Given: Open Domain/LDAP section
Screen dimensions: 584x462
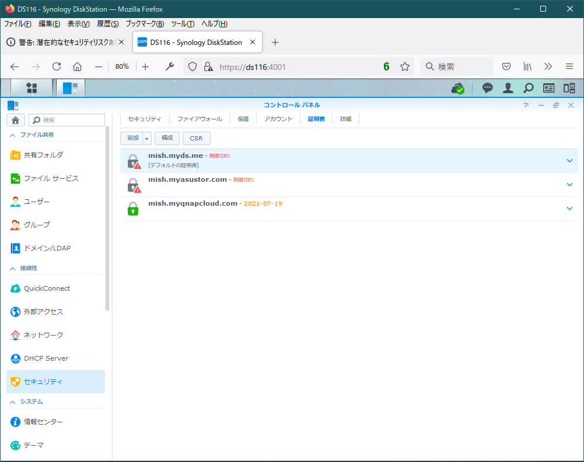Looking at the screenshot, I should (x=55, y=248).
